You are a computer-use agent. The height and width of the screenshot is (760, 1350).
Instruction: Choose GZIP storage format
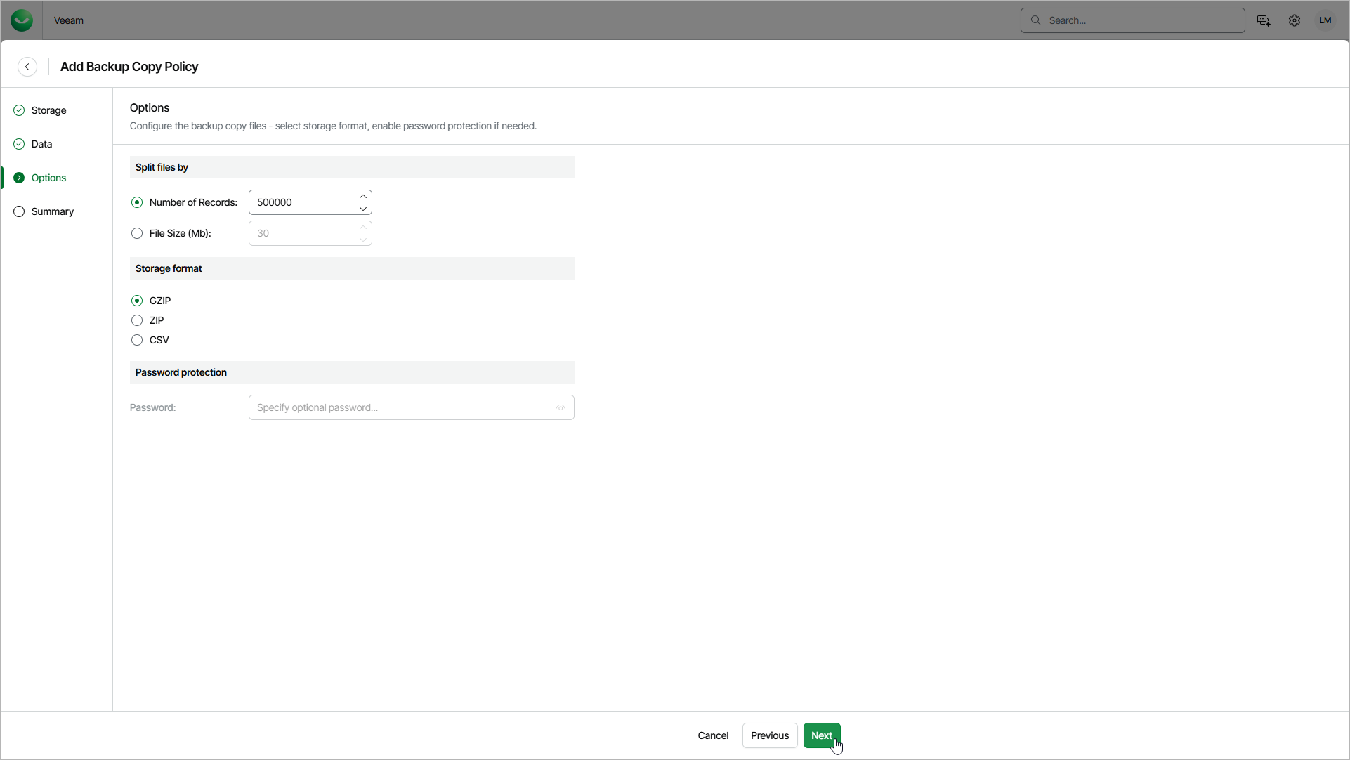pos(137,301)
